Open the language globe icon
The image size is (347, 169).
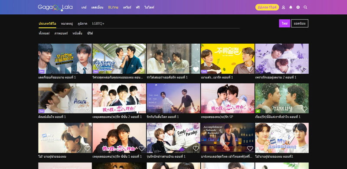298,7
